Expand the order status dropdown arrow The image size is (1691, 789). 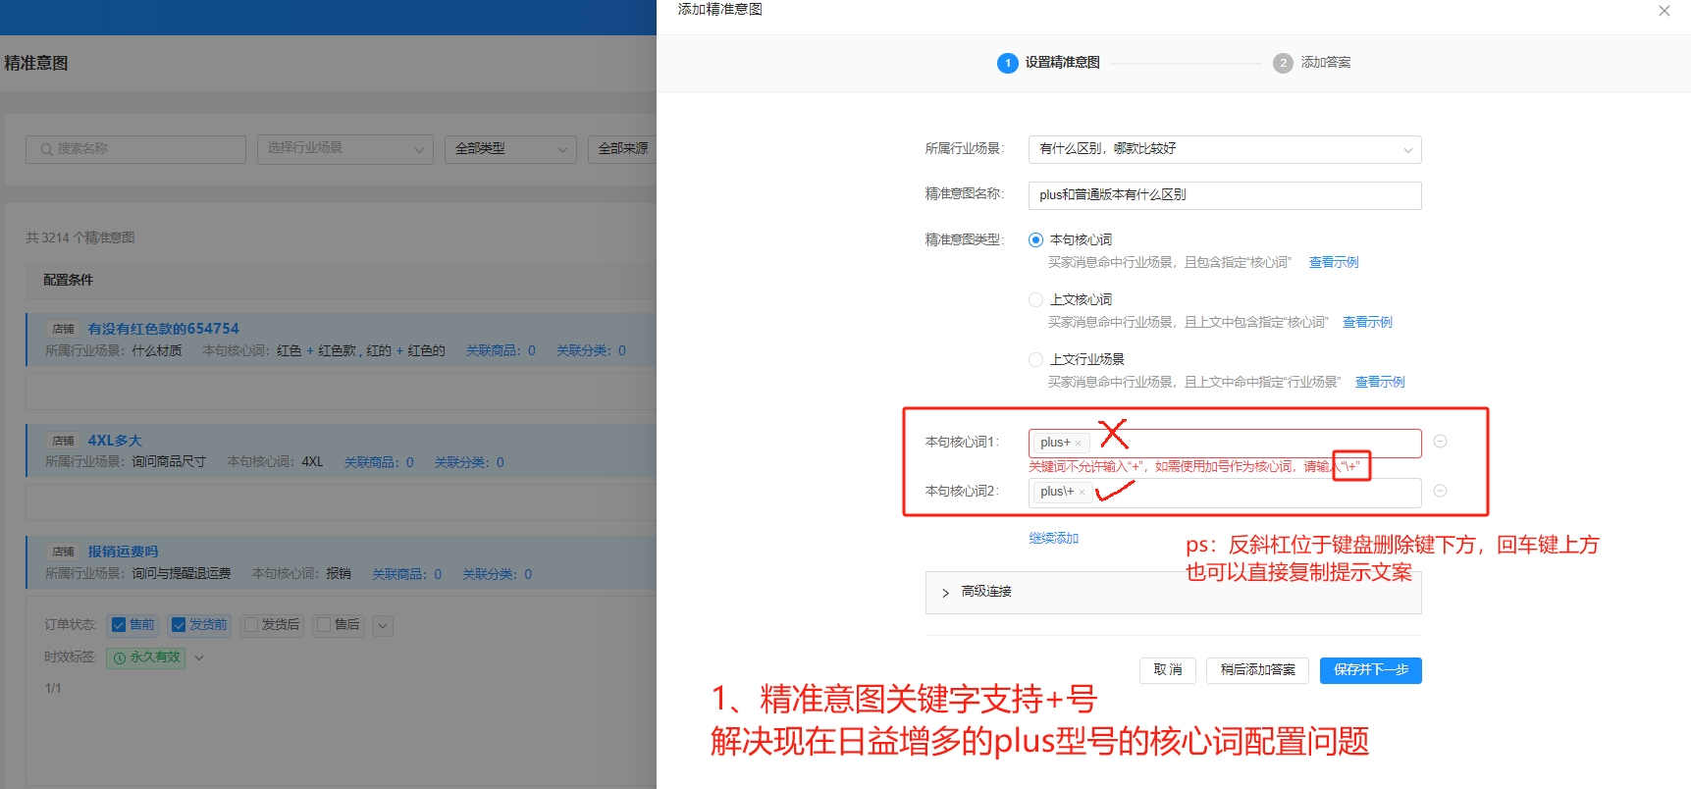[383, 625]
